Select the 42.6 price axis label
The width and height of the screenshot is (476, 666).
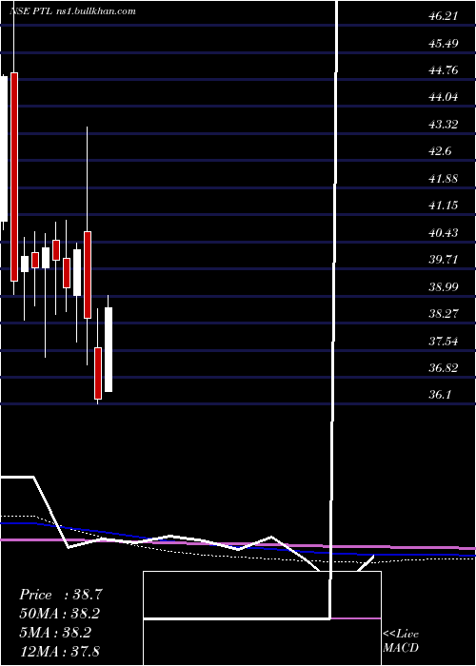pyautogui.click(x=440, y=151)
